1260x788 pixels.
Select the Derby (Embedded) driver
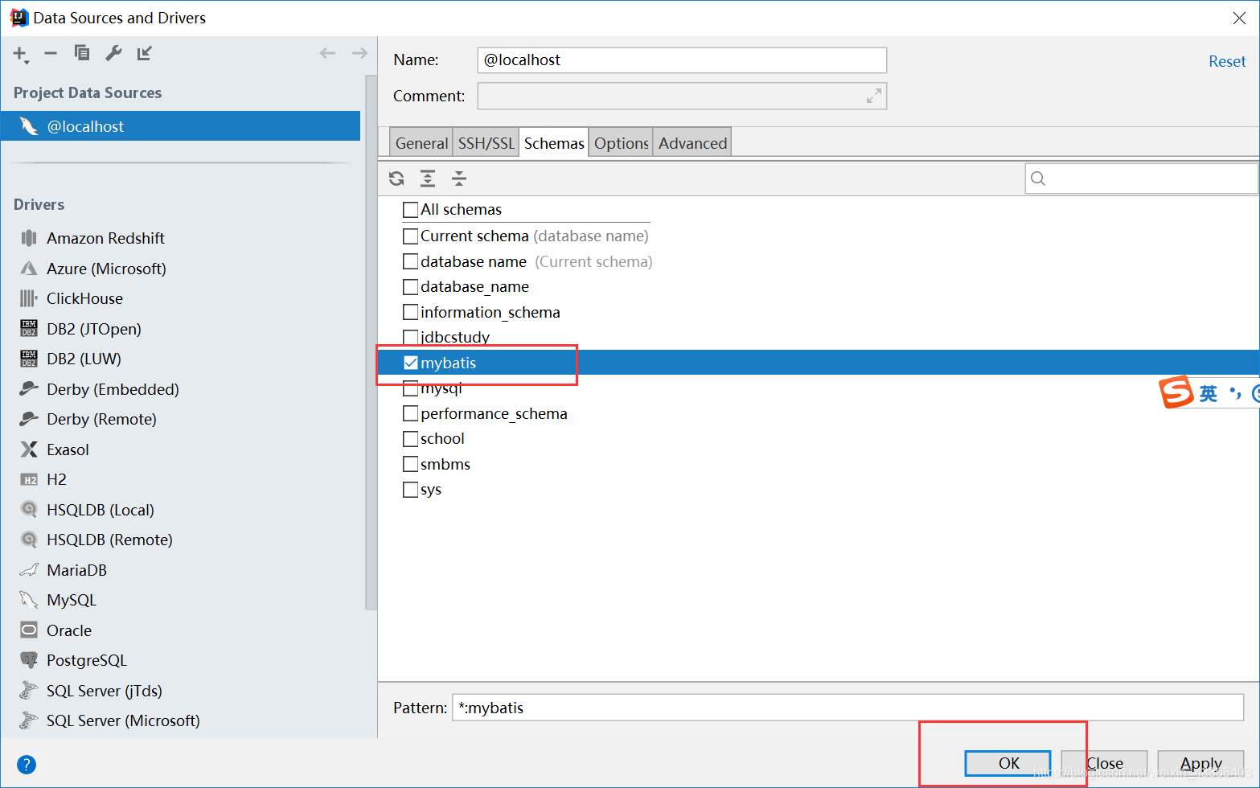tap(112, 389)
